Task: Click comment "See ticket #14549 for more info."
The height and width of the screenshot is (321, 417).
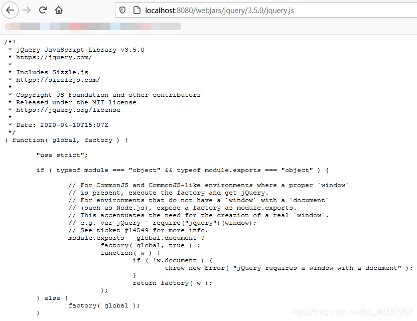Action: pos(138,230)
